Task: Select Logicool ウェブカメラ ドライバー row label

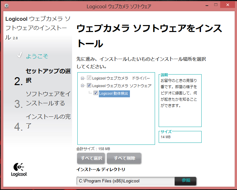Action: point(121,78)
